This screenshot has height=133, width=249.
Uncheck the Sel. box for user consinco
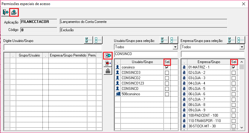[167, 67]
